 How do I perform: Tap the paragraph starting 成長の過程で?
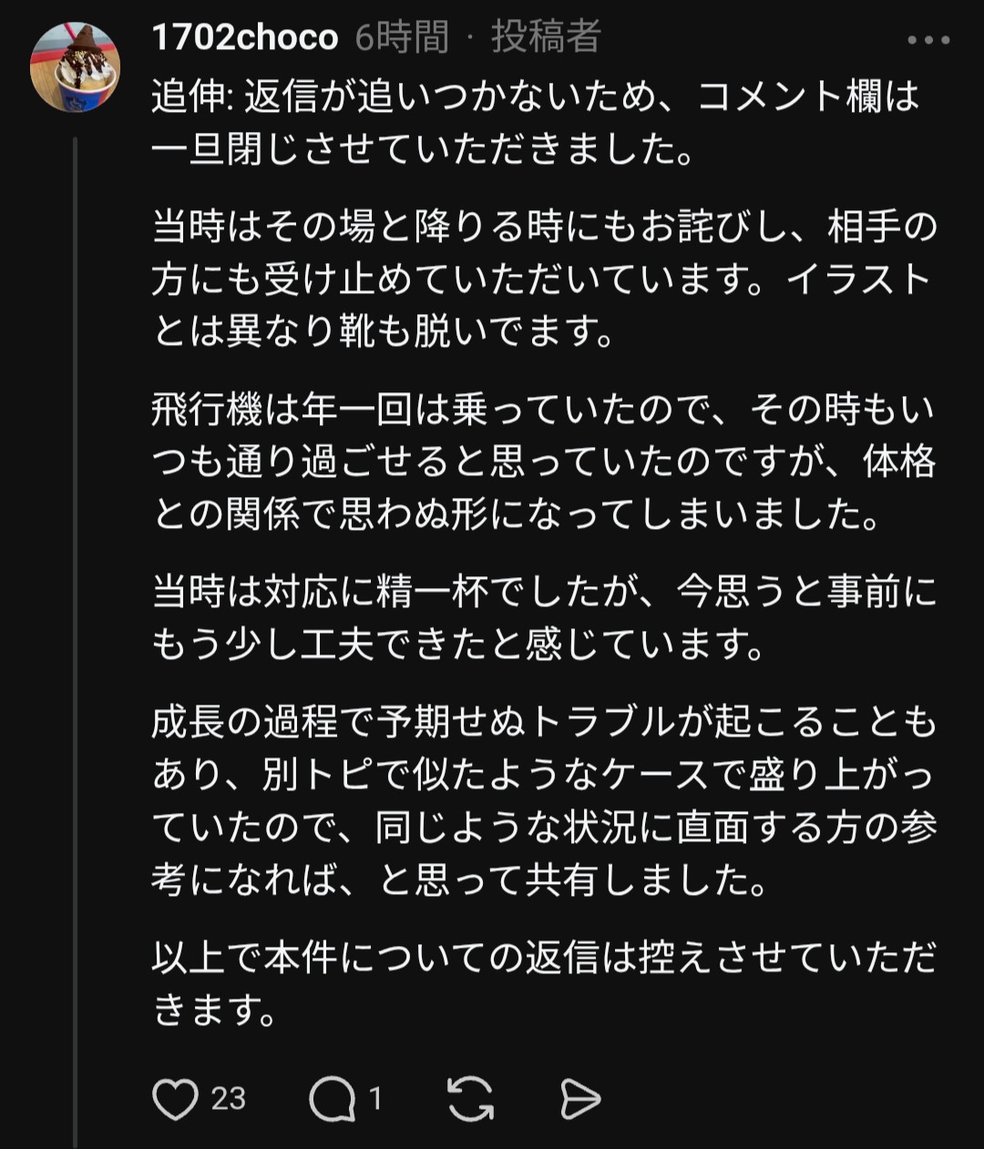coord(543,801)
